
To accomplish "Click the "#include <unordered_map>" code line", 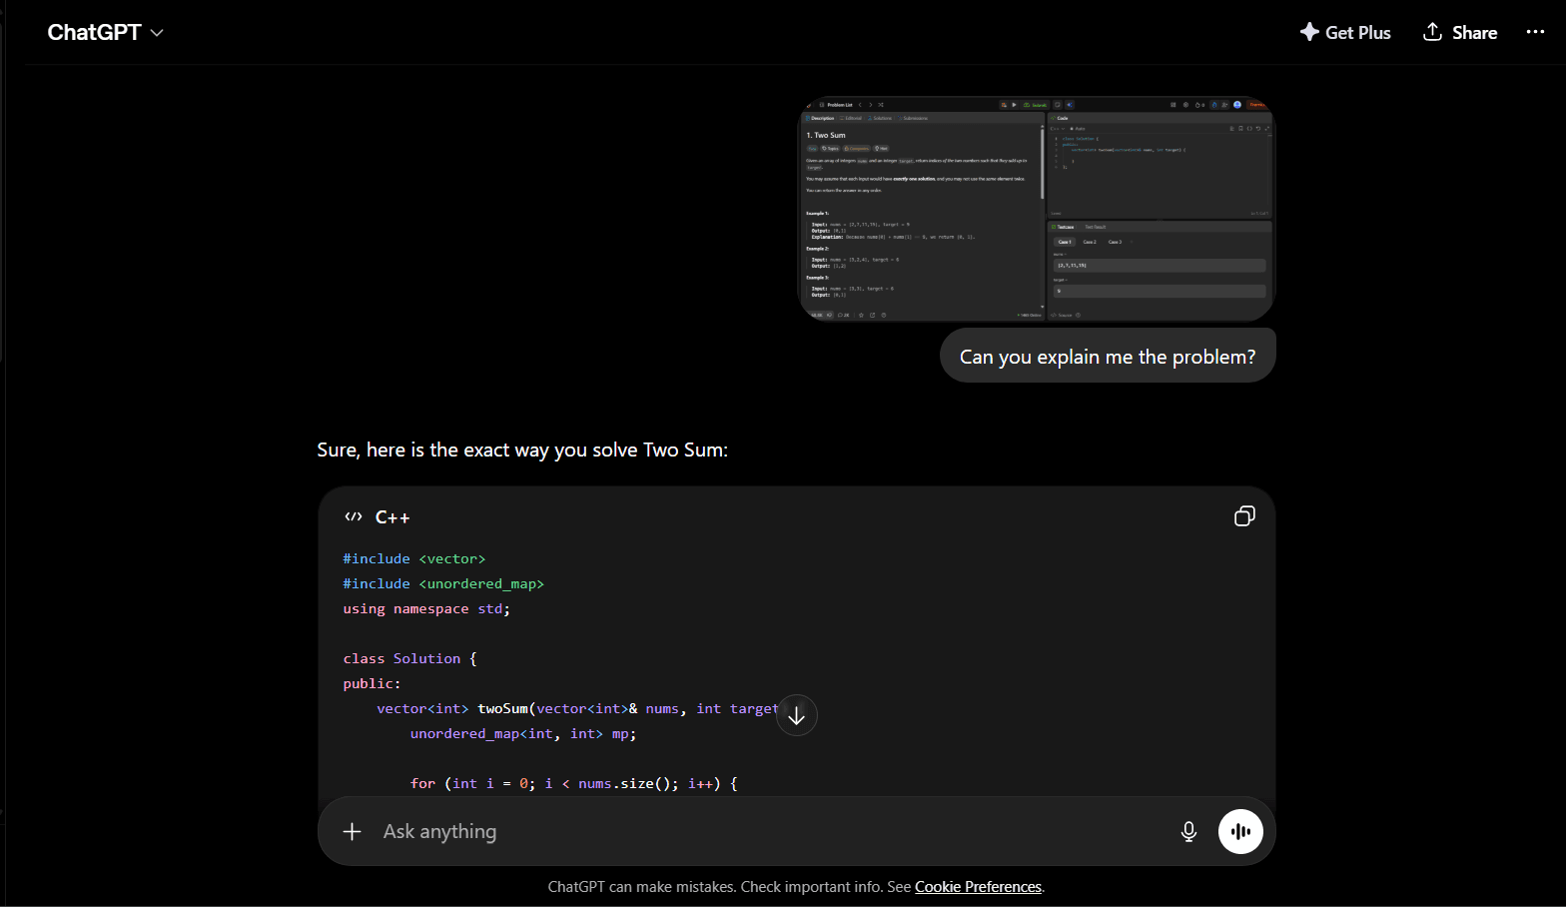I will tap(443, 583).
